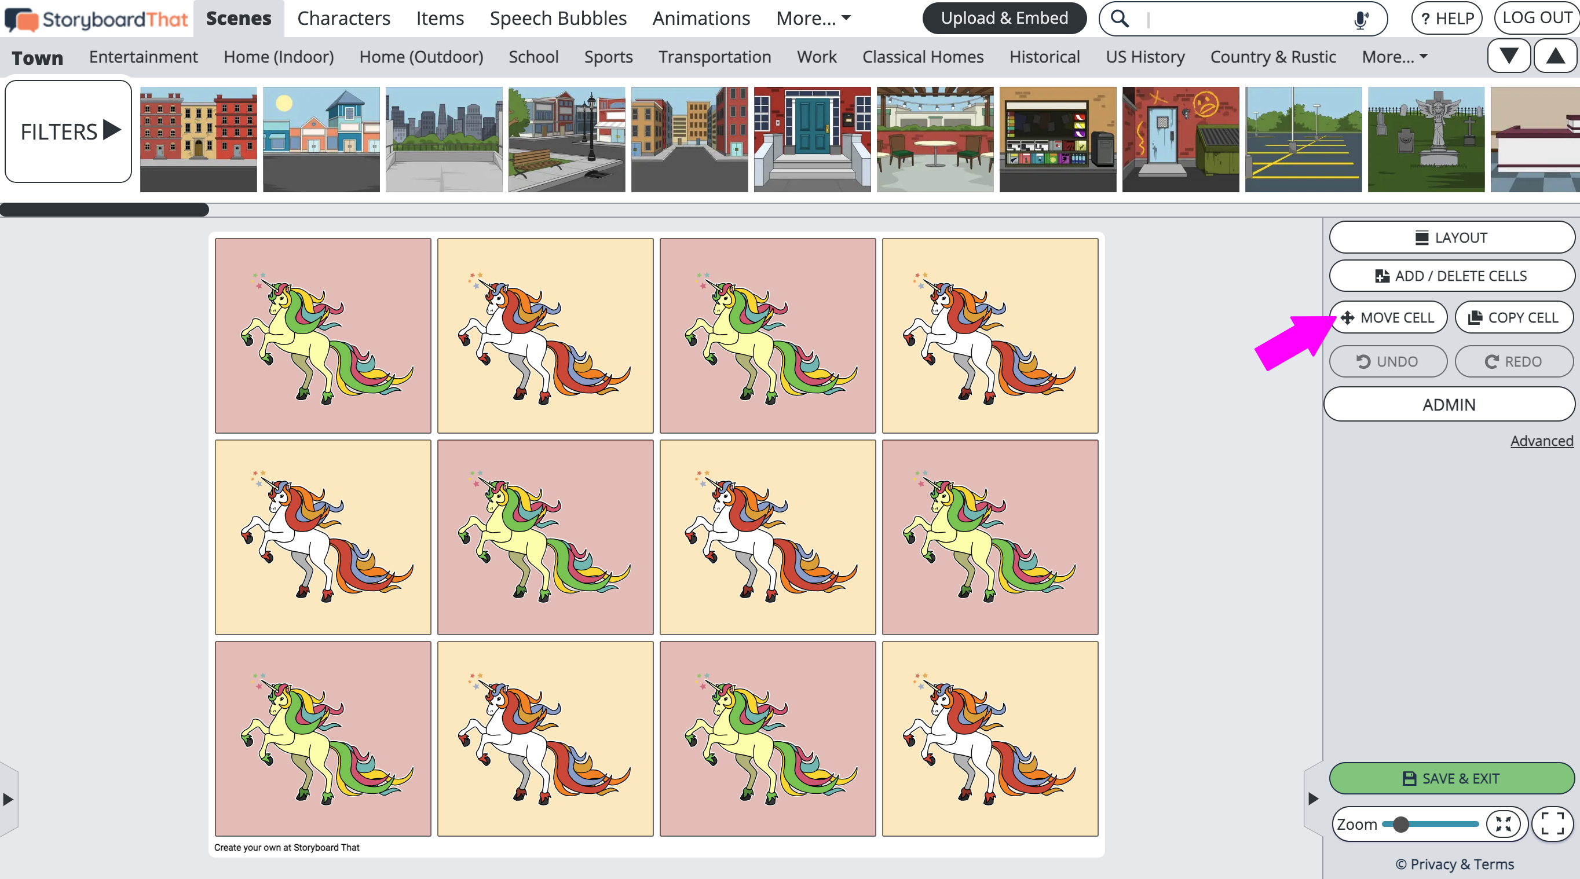Select the Home (Outdoor) category
This screenshot has height=879, width=1580.
click(422, 57)
